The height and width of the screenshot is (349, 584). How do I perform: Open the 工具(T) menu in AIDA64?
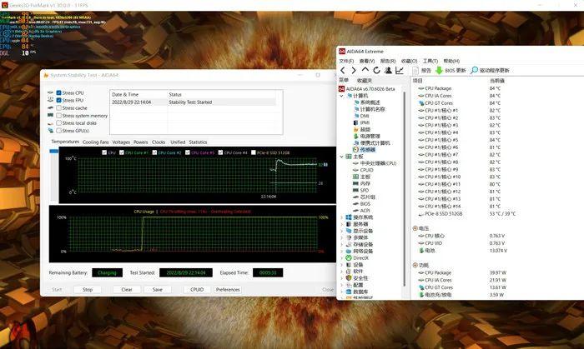(430, 61)
